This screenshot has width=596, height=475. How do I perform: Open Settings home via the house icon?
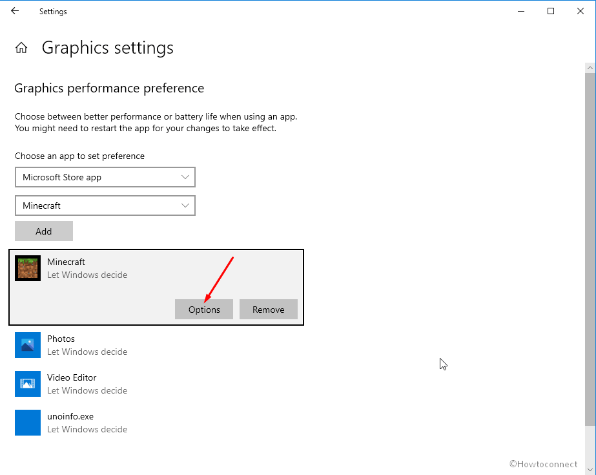pyautogui.click(x=21, y=48)
